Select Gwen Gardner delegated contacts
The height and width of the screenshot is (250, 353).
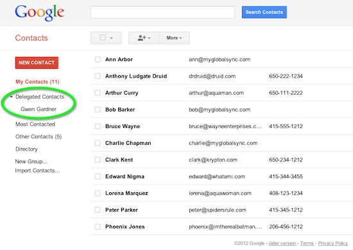(x=39, y=109)
